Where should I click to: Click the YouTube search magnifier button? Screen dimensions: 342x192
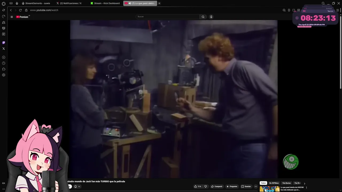pyautogui.click(x=203, y=17)
